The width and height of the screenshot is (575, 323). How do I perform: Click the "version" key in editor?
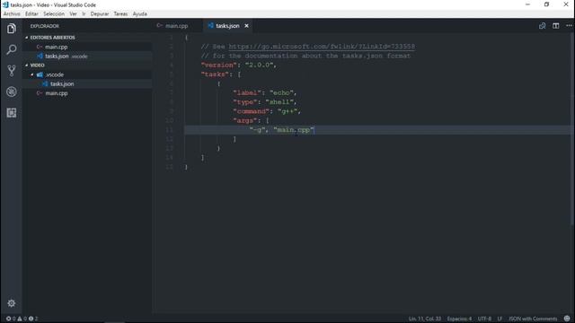219,65
